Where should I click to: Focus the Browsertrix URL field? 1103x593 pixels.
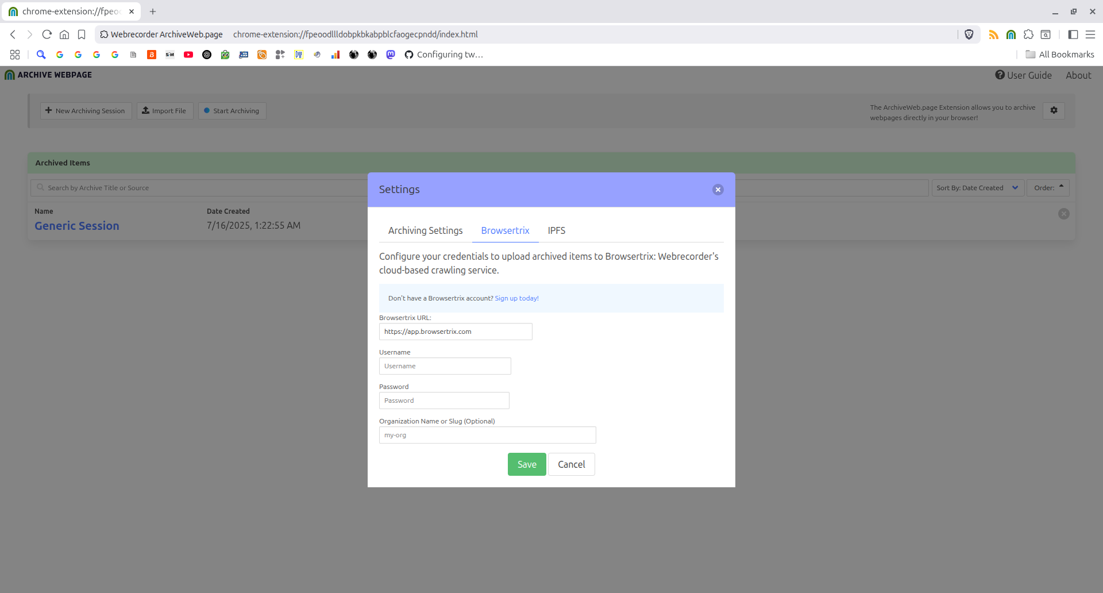pyautogui.click(x=456, y=332)
